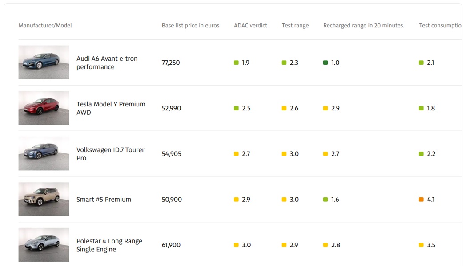
Task: Click the Audi A6 Avant e-tron car thumbnail
Action: pyautogui.click(x=44, y=63)
